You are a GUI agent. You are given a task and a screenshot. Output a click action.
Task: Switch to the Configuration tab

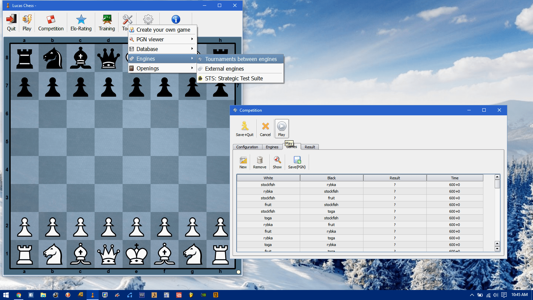(x=247, y=147)
